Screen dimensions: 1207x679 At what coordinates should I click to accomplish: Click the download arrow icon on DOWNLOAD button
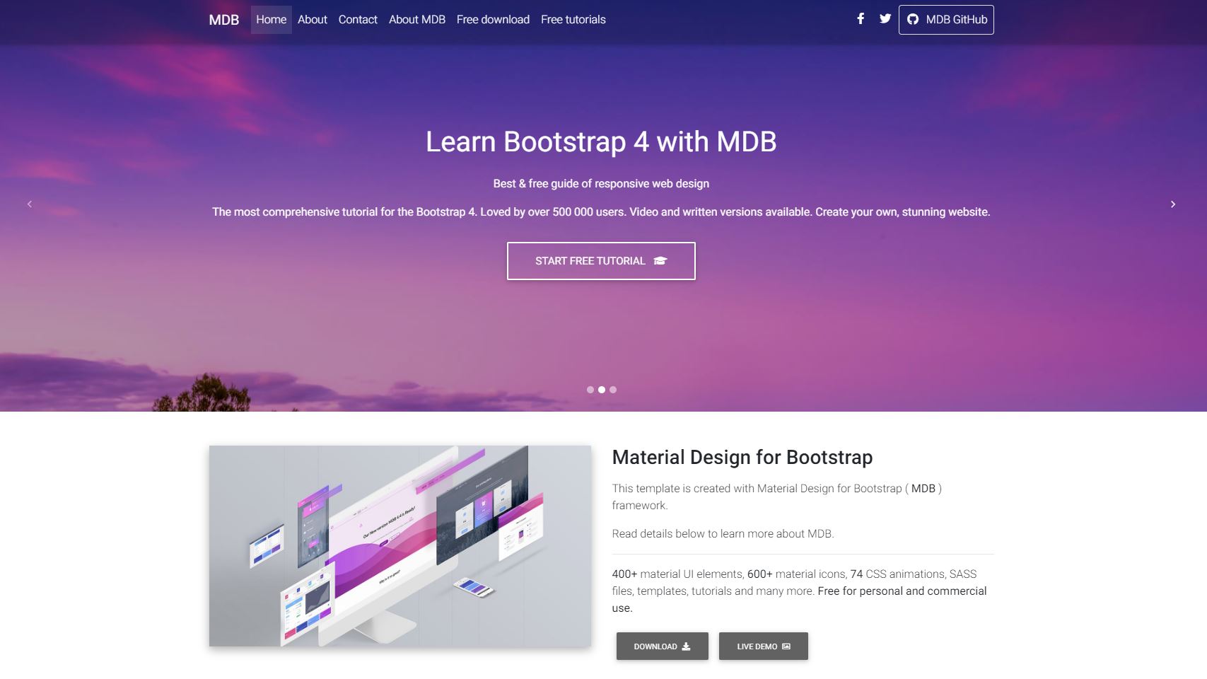click(685, 646)
